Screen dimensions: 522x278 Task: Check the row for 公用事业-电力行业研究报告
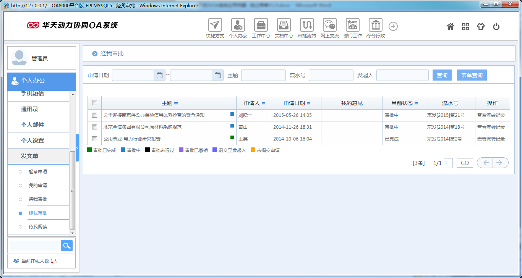coord(95,139)
